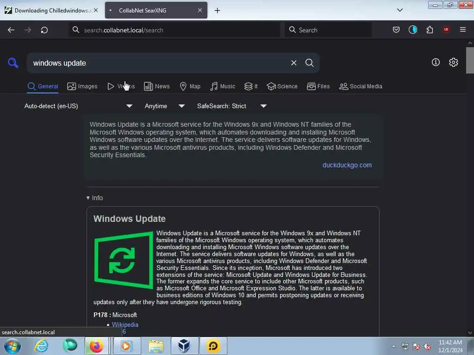Open File Explorer folder taskbar icon
The width and height of the screenshot is (474, 355).
click(156, 346)
